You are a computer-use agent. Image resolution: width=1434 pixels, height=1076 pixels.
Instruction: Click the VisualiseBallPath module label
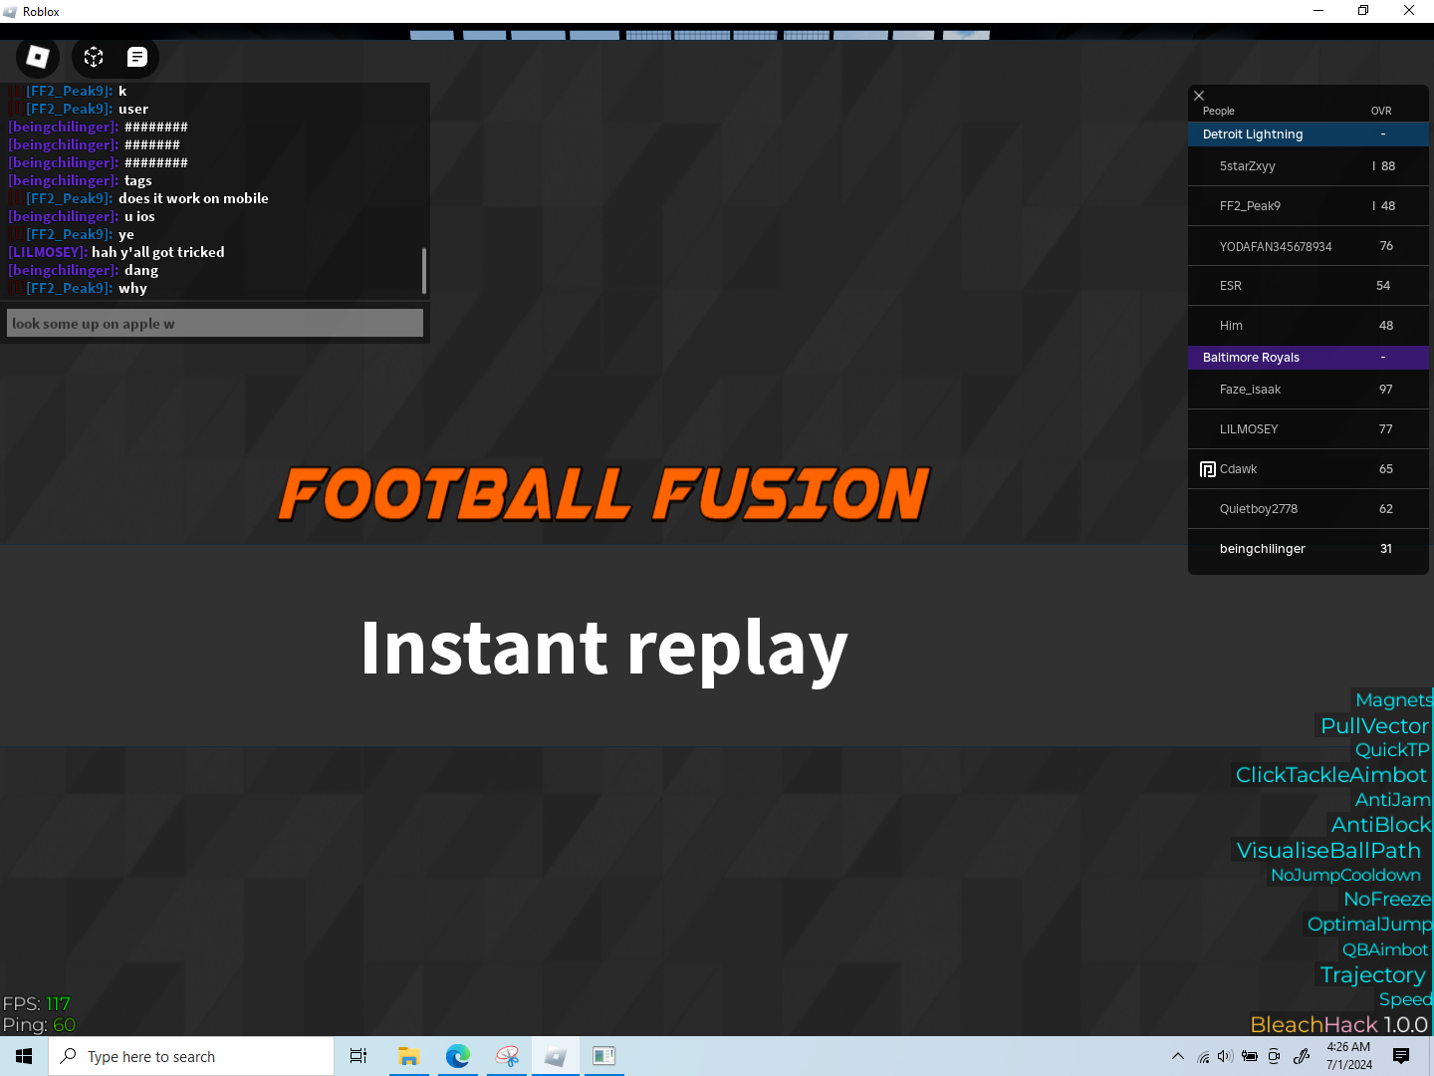pyautogui.click(x=1328, y=851)
